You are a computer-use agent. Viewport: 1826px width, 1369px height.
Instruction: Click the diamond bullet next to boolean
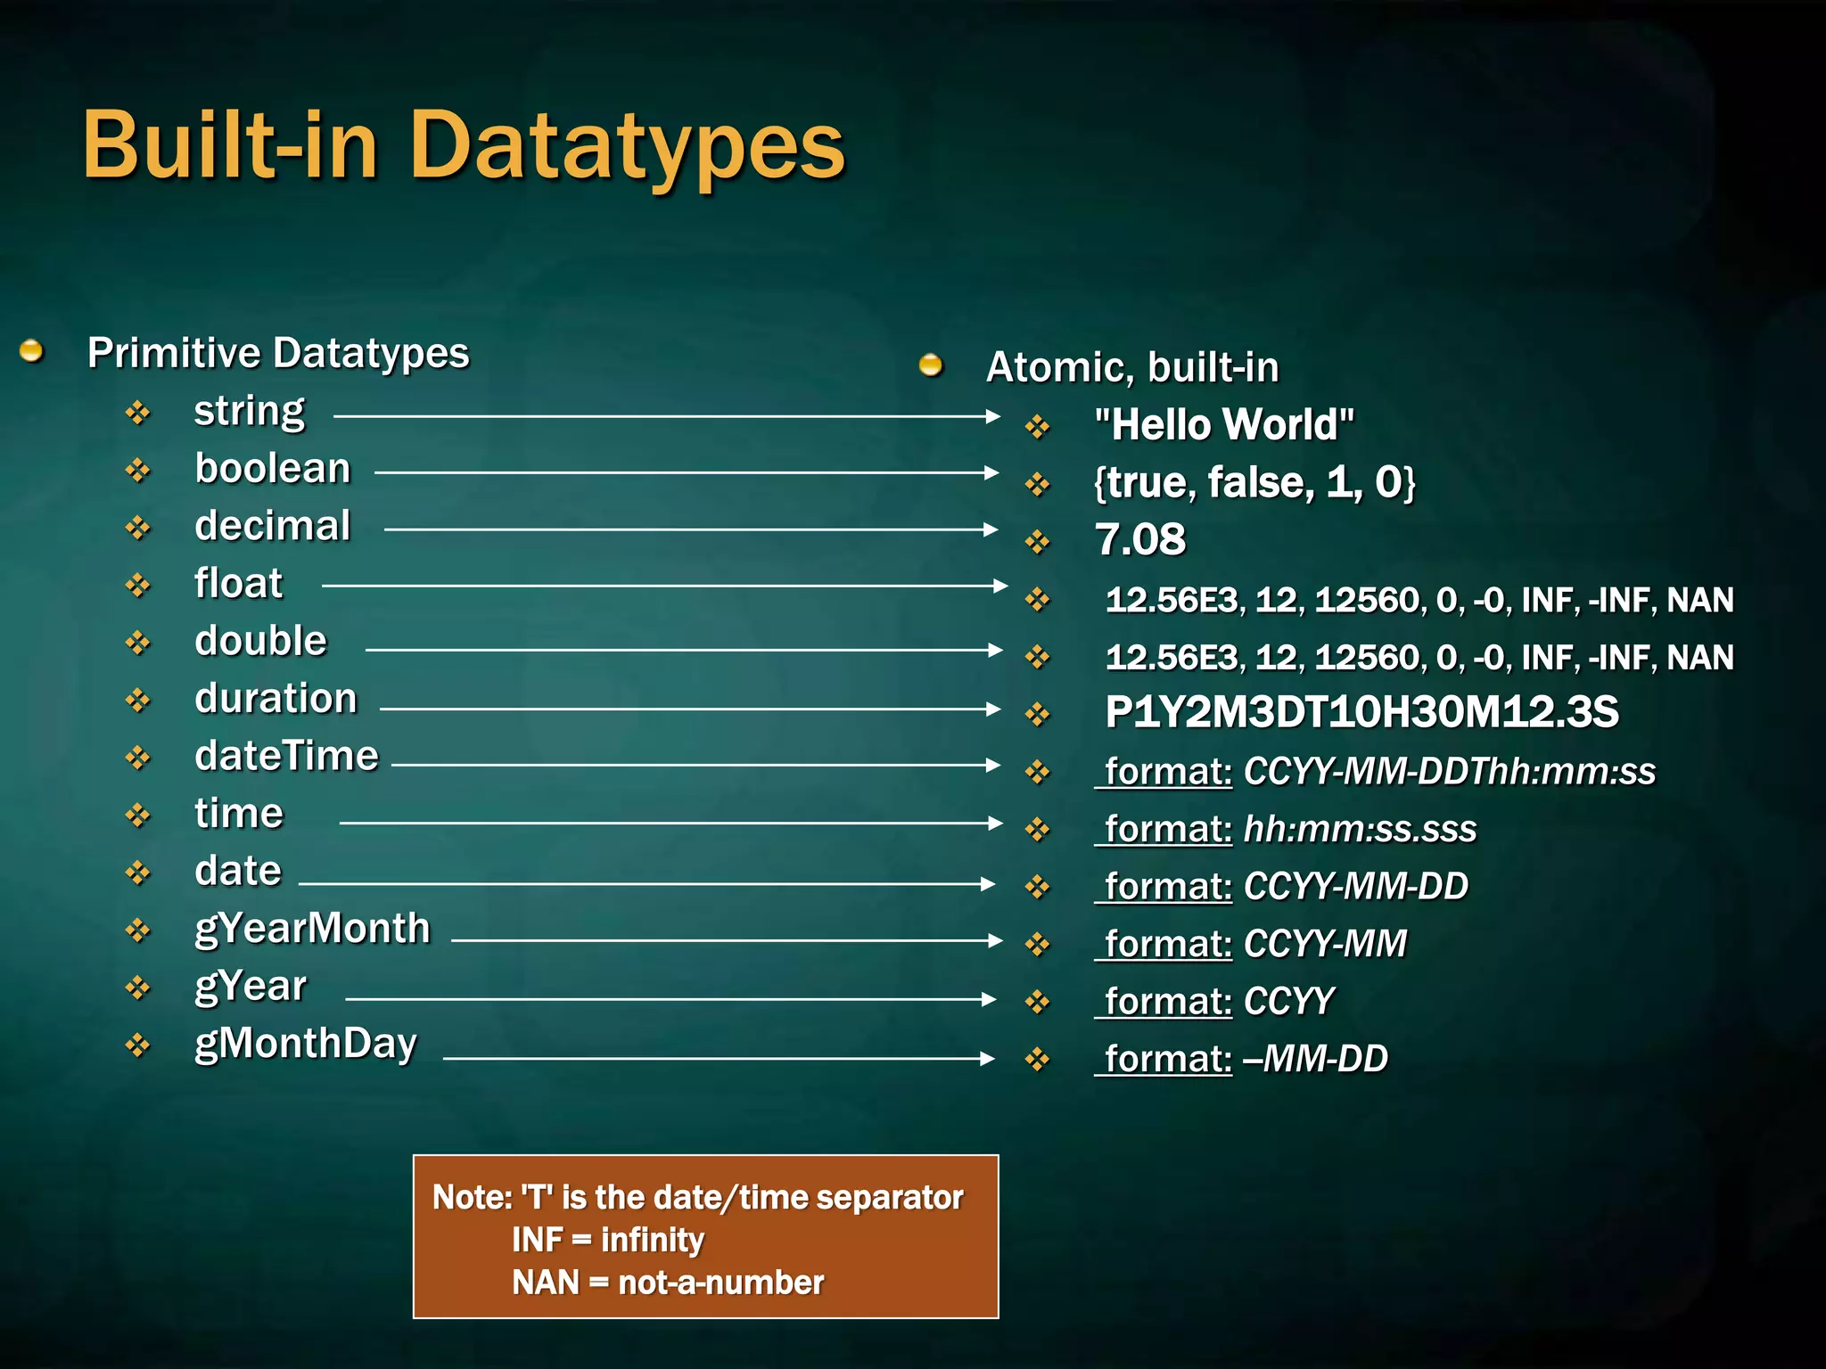138,470
